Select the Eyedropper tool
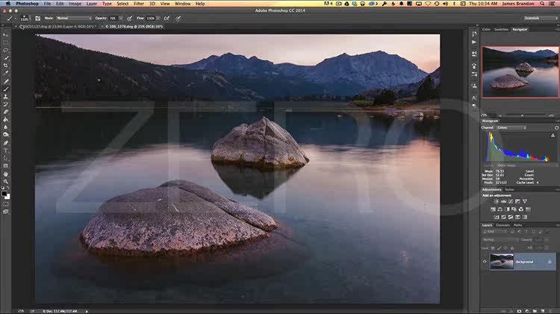Screen dimensions: 560x314 (x=6, y=73)
